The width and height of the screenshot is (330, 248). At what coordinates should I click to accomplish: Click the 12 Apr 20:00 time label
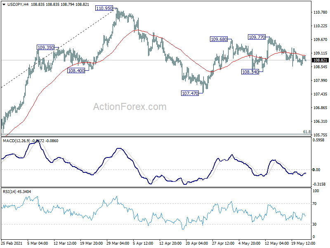tap(170, 243)
